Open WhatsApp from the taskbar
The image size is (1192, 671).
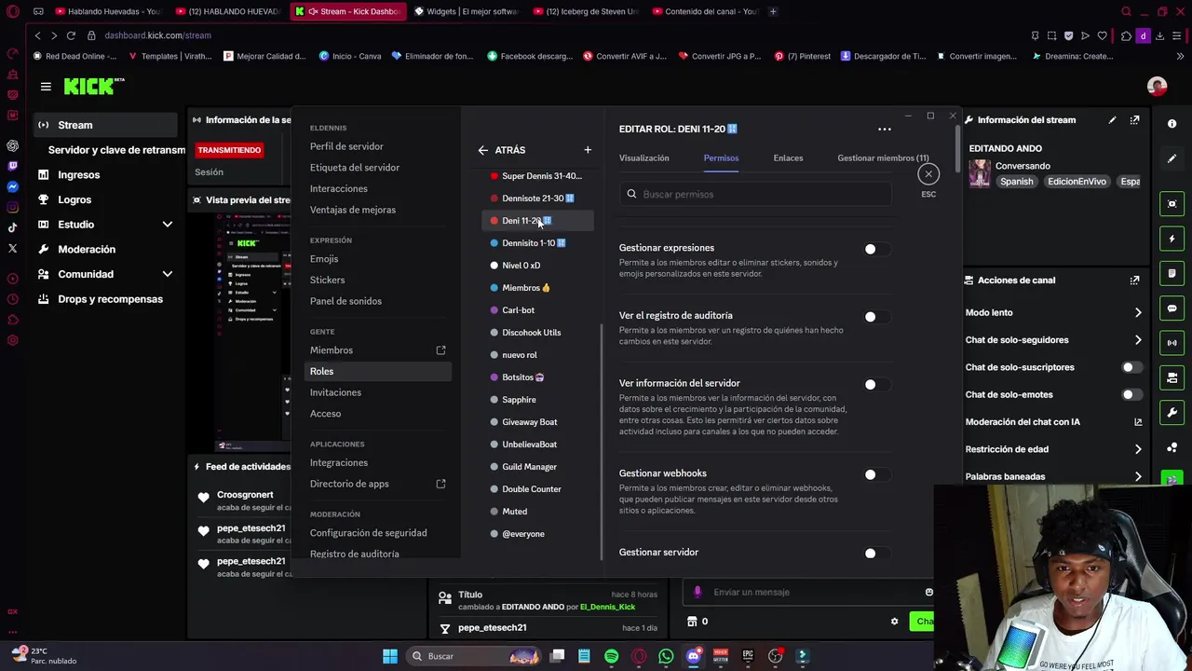click(x=666, y=656)
